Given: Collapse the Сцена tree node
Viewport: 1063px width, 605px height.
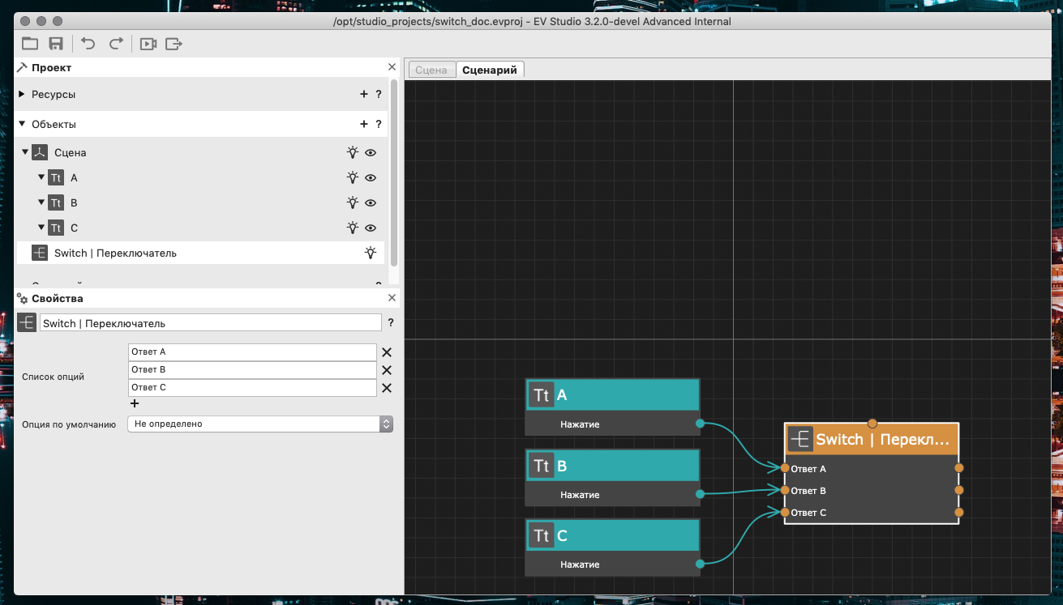Looking at the screenshot, I should (25, 152).
